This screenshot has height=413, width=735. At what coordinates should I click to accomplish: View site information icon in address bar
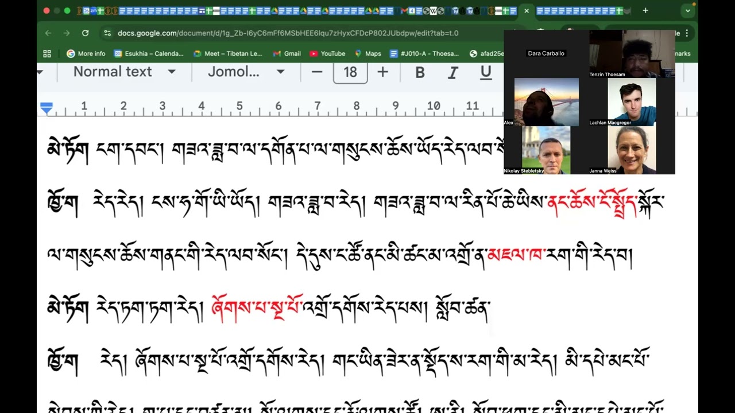click(x=107, y=33)
